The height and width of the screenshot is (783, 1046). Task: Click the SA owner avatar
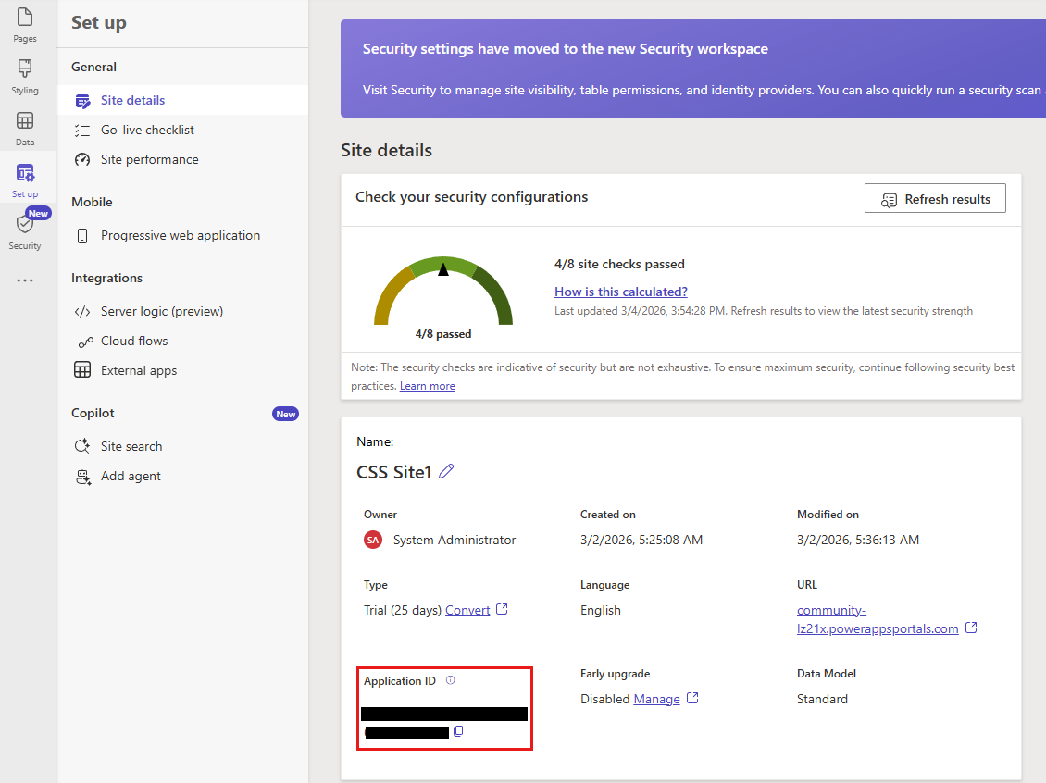coord(373,540)
